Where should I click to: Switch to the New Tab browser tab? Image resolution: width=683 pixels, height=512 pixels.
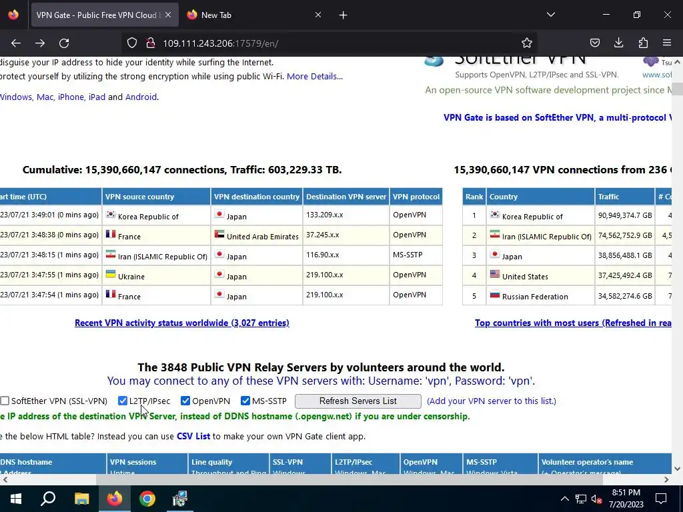click(255, 15)
